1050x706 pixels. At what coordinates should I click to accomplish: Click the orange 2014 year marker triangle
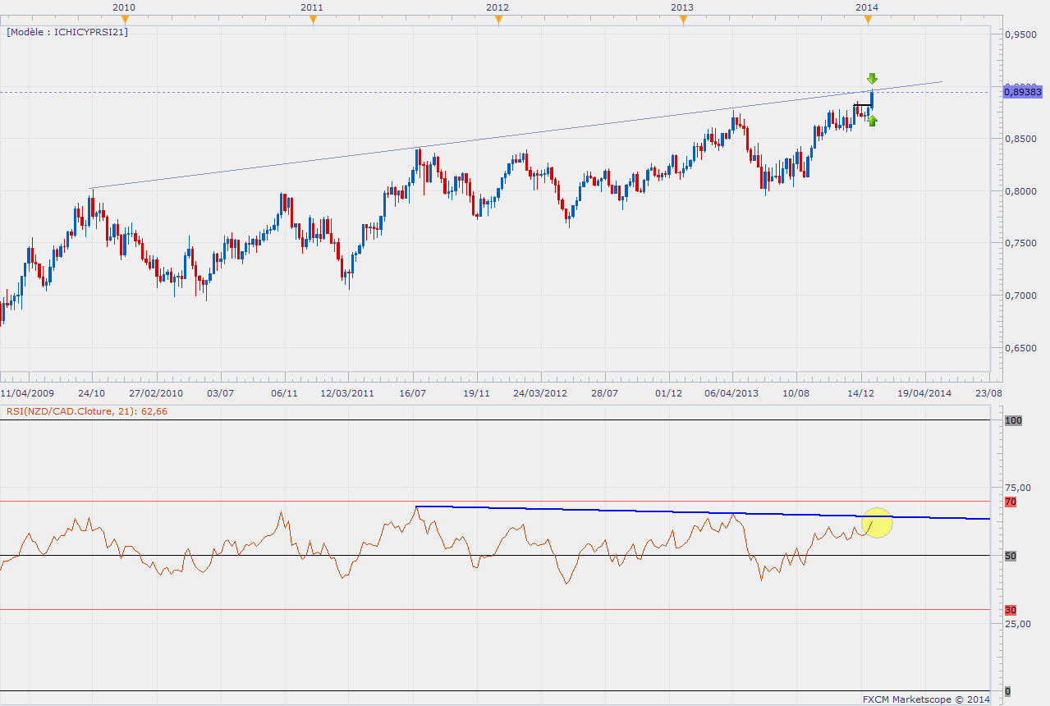tap(869, 21)
